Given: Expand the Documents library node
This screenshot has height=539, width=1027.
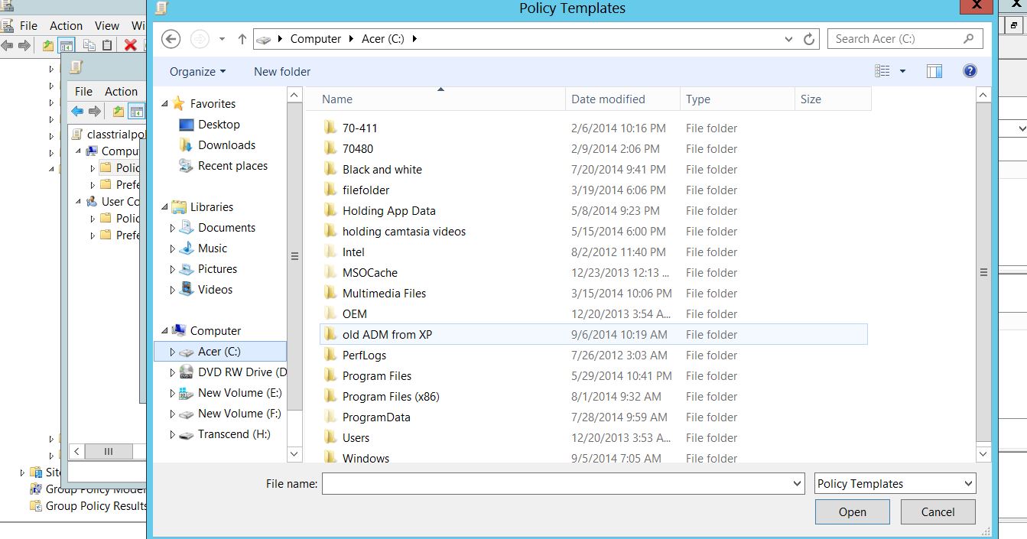Looking at the screenshot, I should tap(173, 228).
